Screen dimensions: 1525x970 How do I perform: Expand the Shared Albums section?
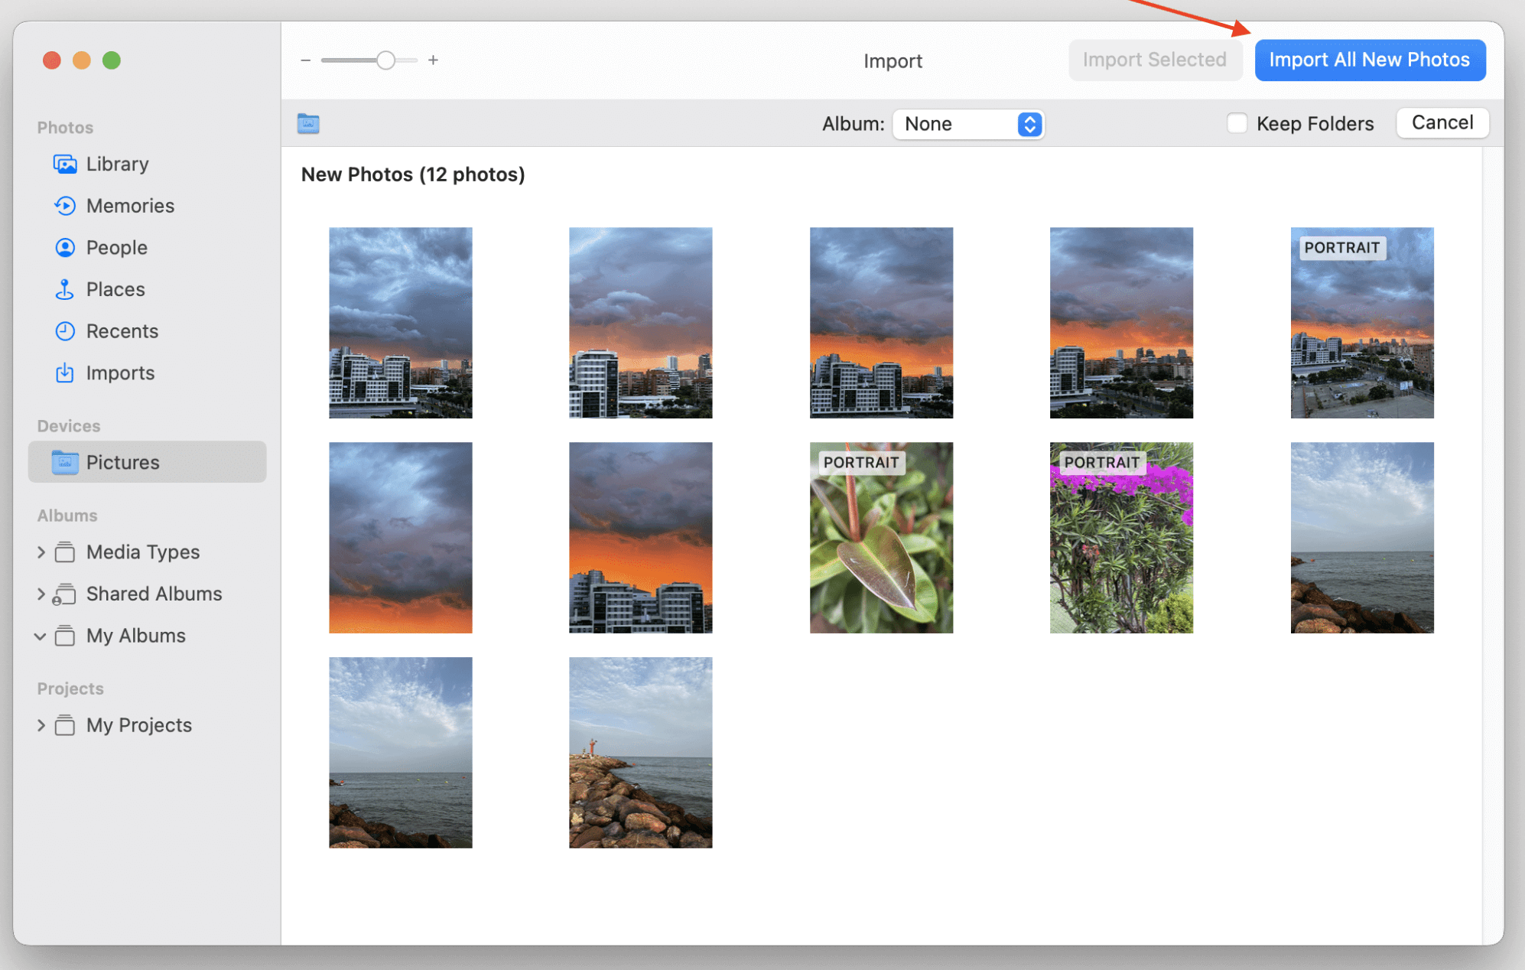41,594
